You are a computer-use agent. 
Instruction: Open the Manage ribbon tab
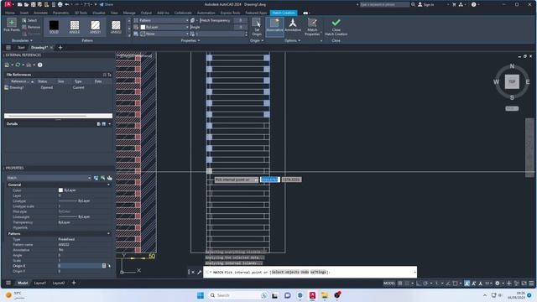tap(129, 13)
